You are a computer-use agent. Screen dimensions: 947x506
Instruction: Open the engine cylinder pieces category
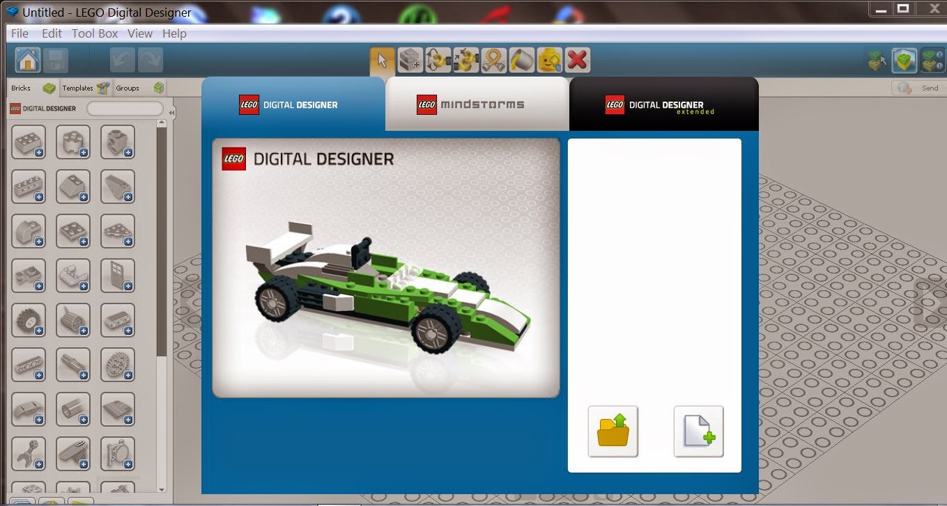73,320
